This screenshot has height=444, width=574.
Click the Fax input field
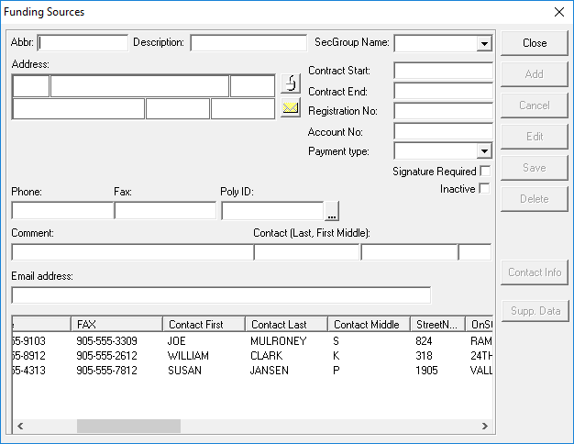pyautogui.click(x=165, y=211)
